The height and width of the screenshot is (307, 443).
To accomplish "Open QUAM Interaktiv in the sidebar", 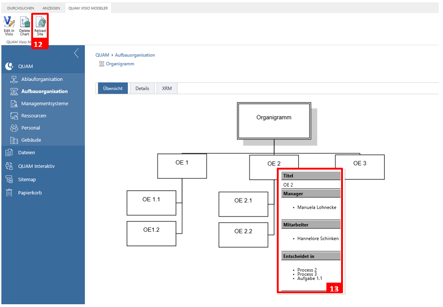I will click(x=36, y=166).
